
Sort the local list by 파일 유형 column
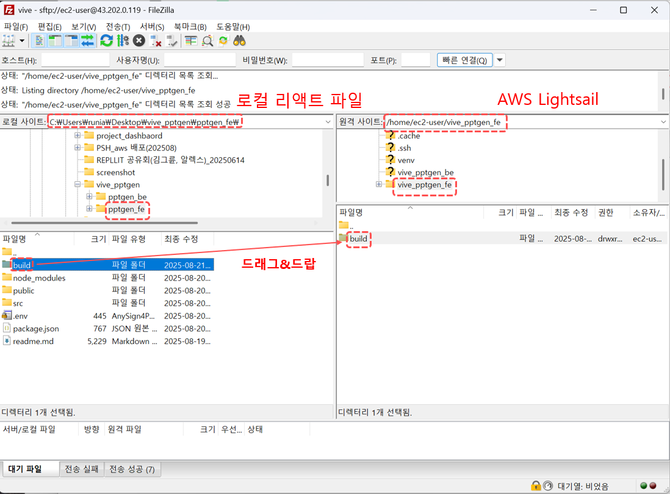[x=135, y=238]
